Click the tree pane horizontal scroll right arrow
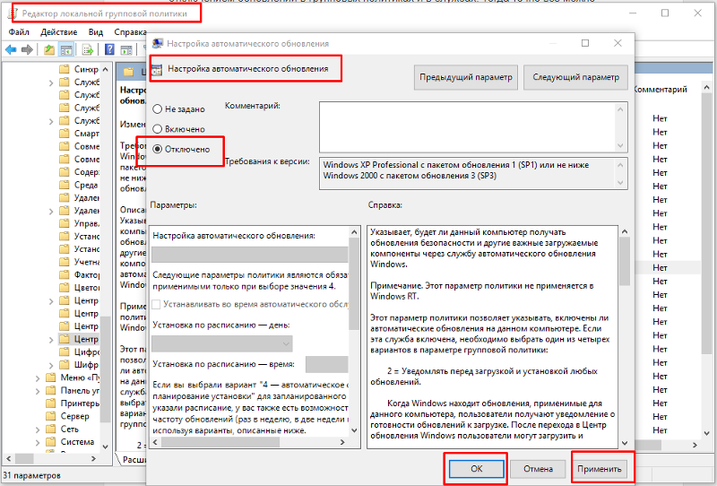This screenshot has height=486, width=717. (x=93, y=458)
